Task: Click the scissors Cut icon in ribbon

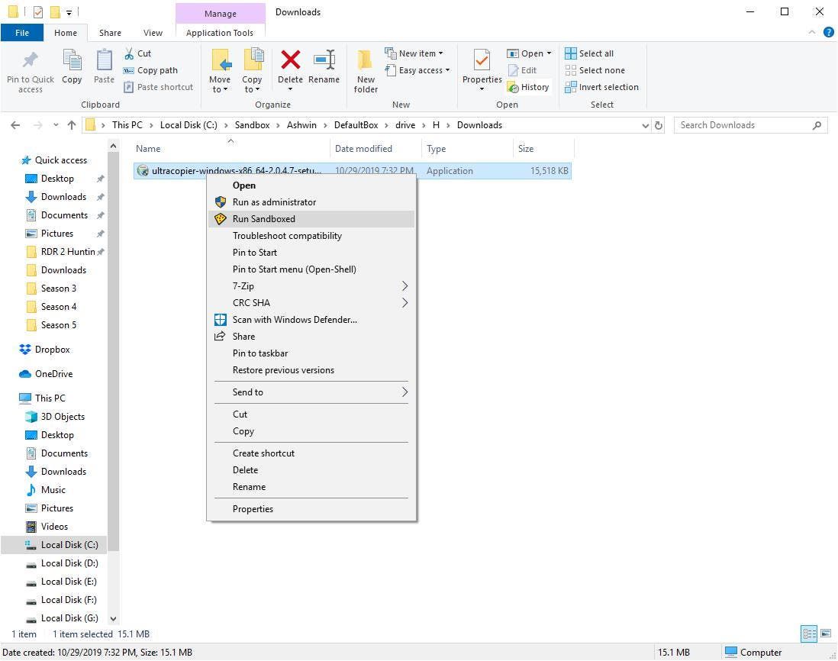Action: click(129, 53)
